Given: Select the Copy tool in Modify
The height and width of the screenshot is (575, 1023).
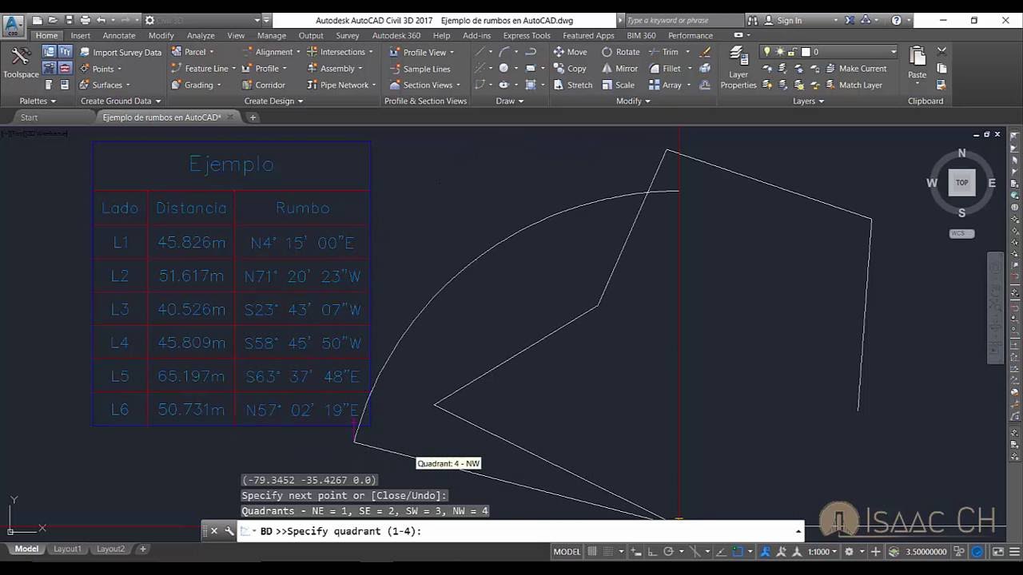Looking at the screenshot, I should click(570, 69).
